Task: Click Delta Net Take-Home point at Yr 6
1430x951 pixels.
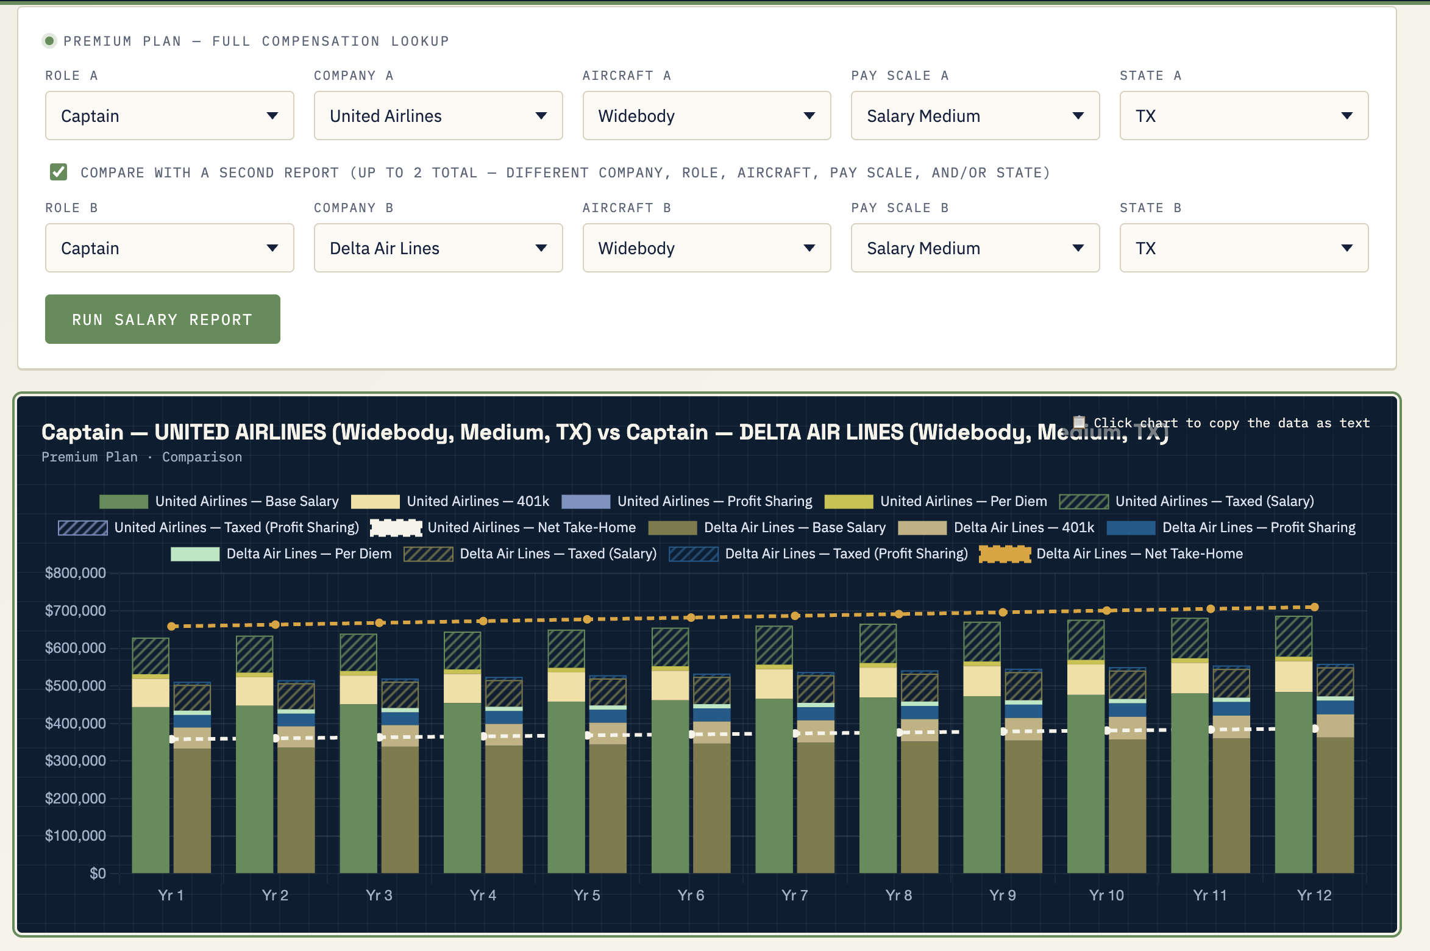Action: (691, 618)
